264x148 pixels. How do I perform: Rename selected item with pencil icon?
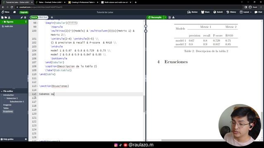pyautogui.click(x=21, y=17)
